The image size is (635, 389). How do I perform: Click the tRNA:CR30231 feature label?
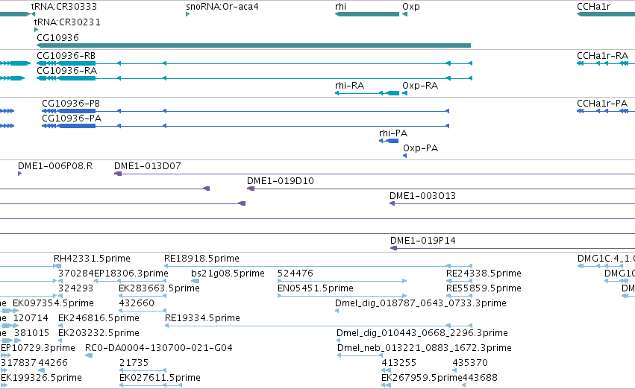point(67,22)
